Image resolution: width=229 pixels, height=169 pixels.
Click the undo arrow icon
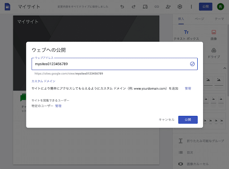122,7
